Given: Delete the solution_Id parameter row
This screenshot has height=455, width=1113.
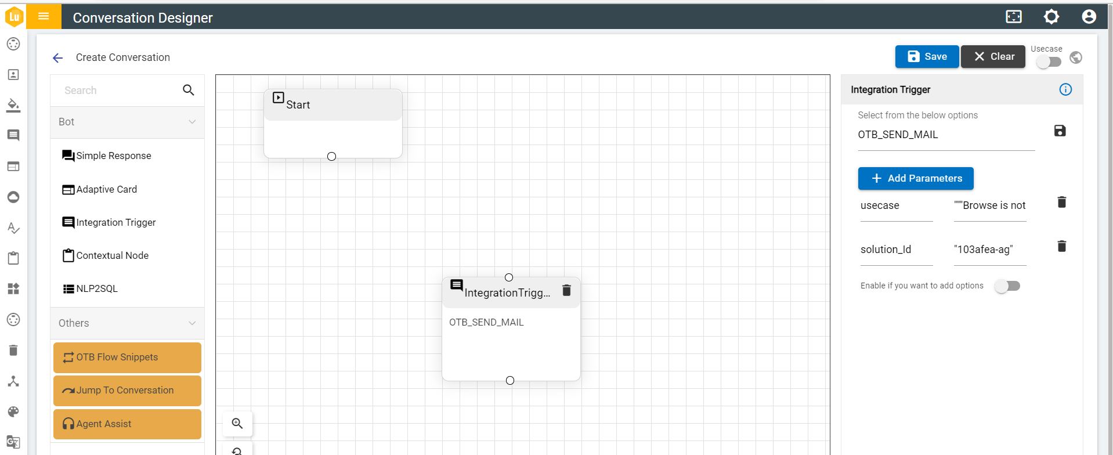Looking at the screenshot, I should 1061,246.
